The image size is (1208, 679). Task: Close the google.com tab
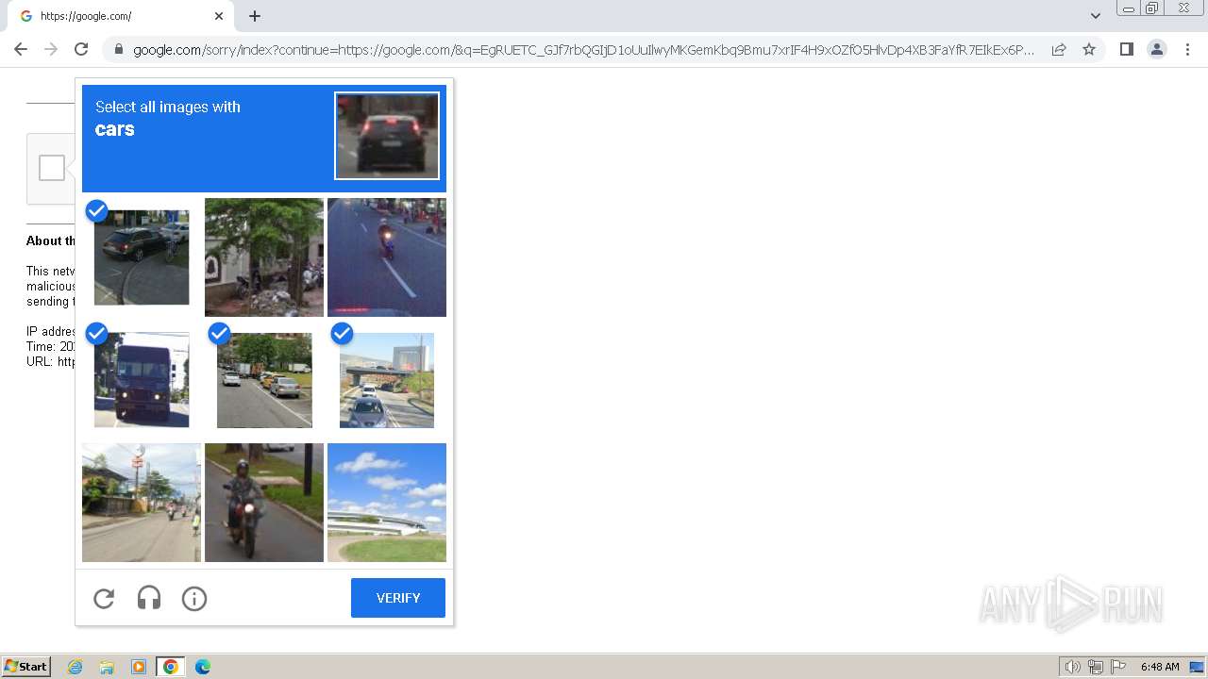coord(219,16)
